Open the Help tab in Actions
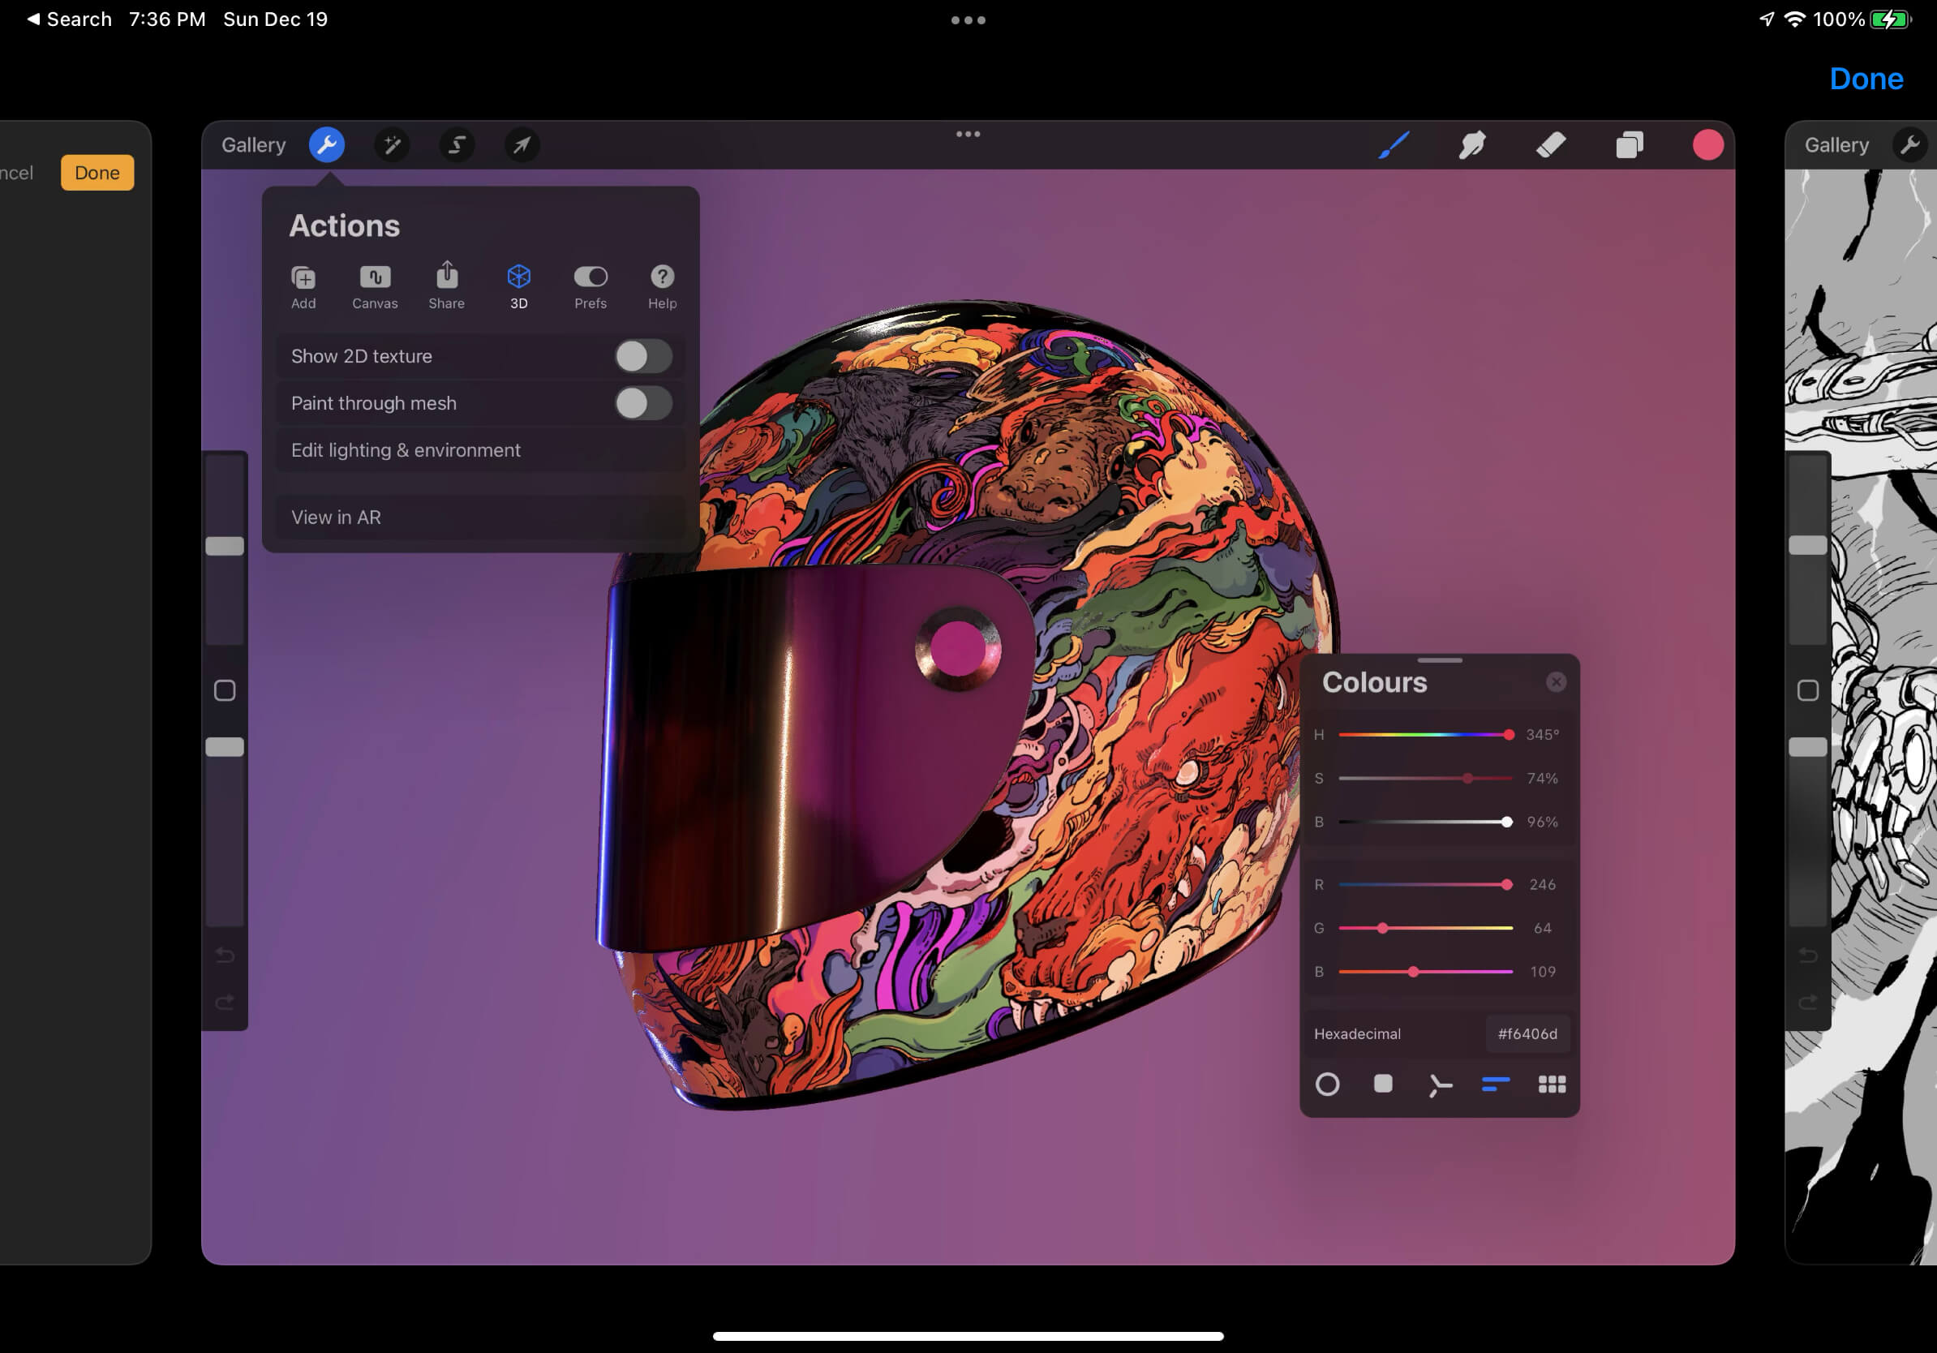 pyautogui.click(x=662, y=287)
